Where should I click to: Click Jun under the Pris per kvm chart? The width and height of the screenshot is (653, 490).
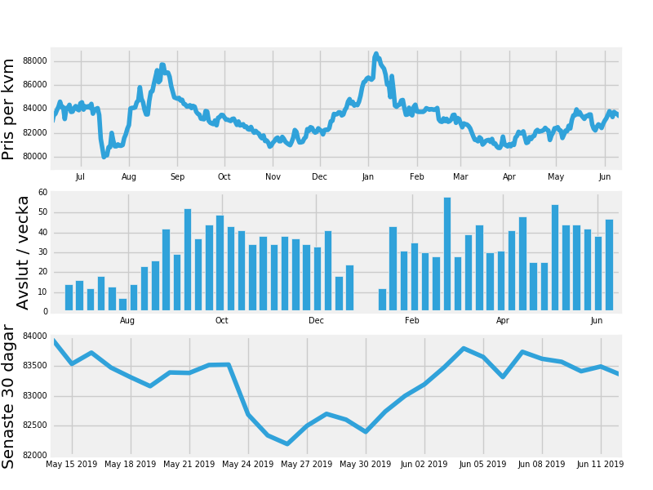click(x=605, y=176)
